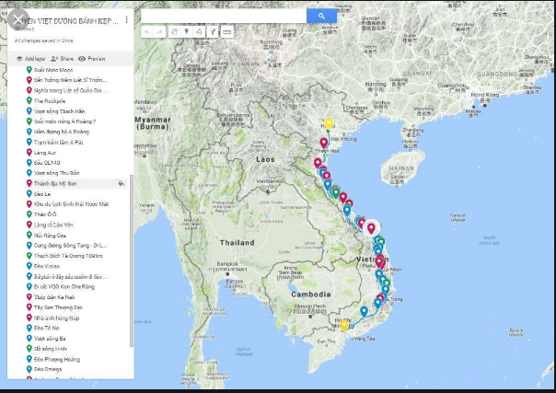This screenshot has height=393, width=556.
Task: Click the blue search magnifier button
Action: (x=321, y=16)
